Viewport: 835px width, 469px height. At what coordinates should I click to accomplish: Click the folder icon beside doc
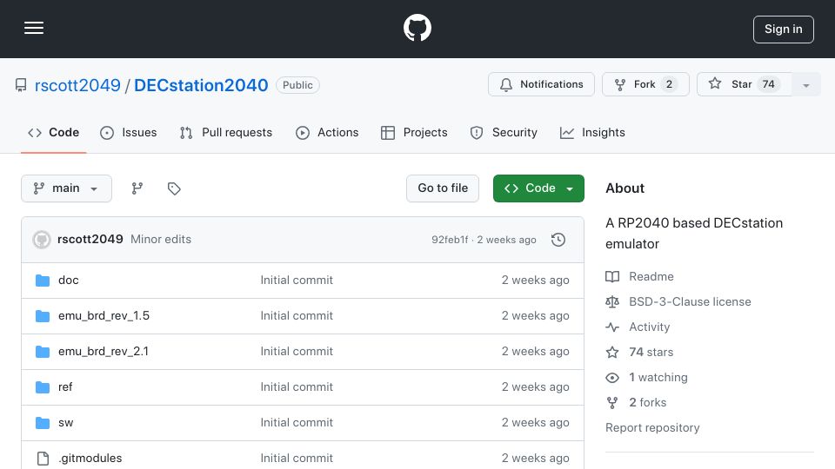(43, 281)
